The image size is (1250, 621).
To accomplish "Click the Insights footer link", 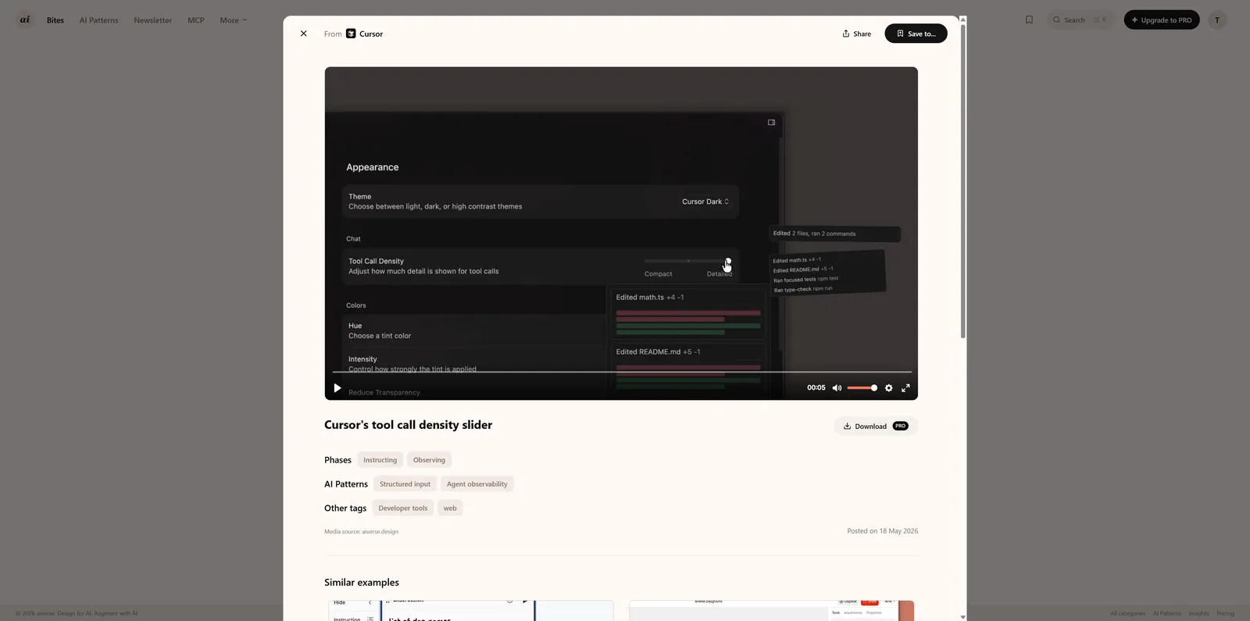I will [x=1198, y=614].
